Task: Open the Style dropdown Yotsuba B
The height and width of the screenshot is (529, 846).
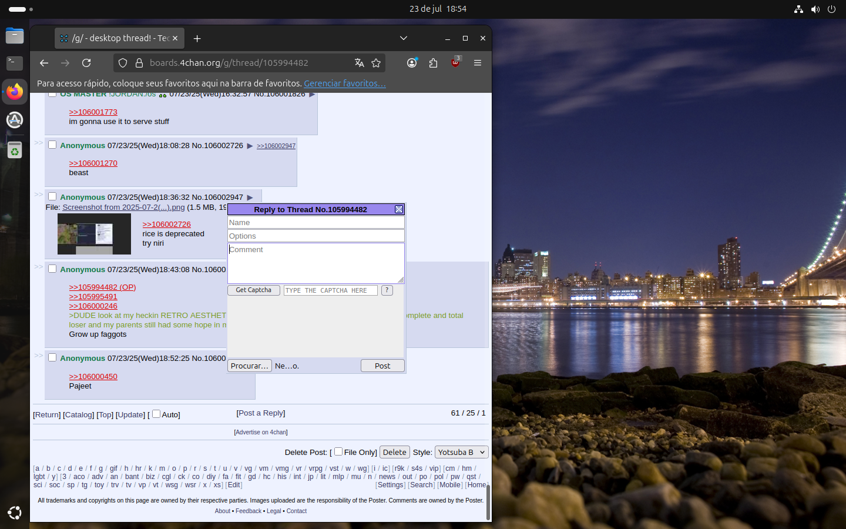Action: click(x=462, y=452)
